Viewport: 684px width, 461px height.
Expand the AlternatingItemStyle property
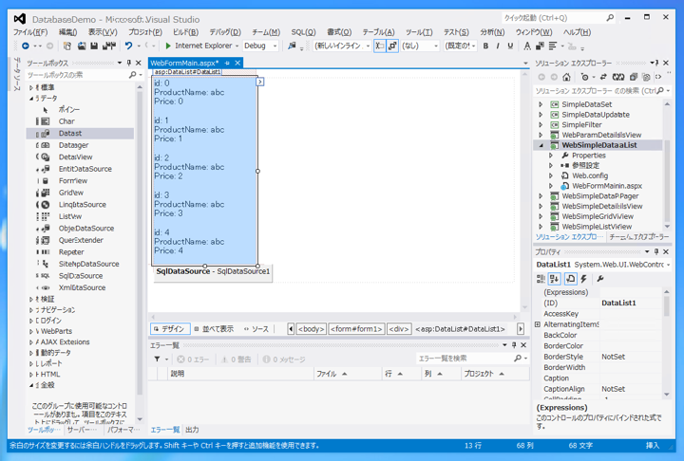click(x=538, y=324)
